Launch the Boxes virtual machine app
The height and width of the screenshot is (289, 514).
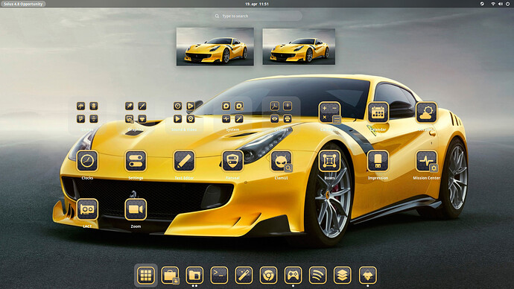[329, 161]
